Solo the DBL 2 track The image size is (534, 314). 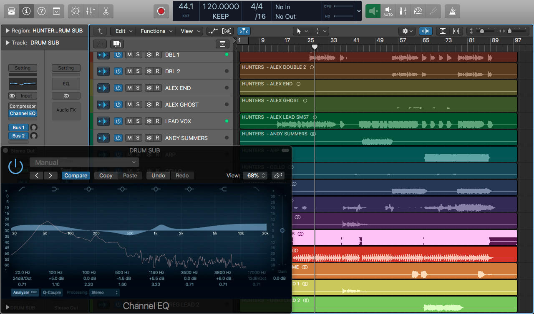(138, 71)
